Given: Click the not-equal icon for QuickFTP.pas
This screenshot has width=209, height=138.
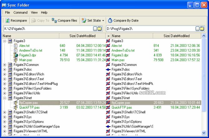Looking at the screenshot, I should [108, 107].
